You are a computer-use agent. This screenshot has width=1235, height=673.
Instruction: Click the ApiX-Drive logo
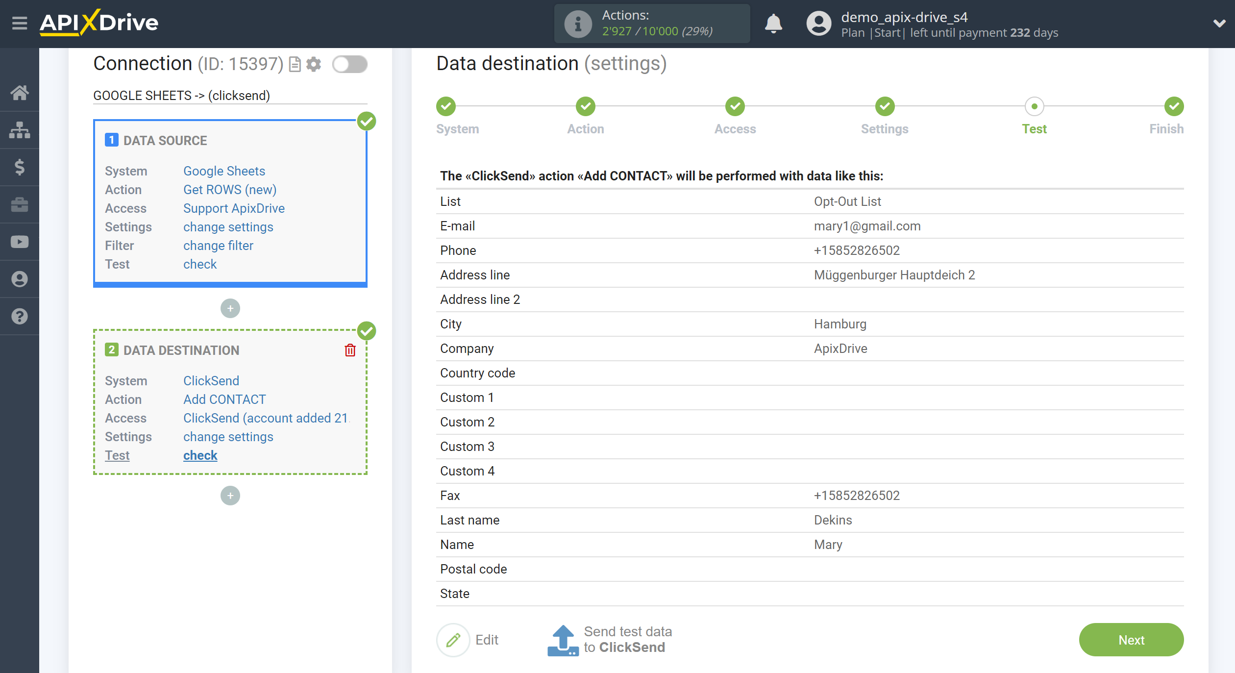click(x=99, y=23)
